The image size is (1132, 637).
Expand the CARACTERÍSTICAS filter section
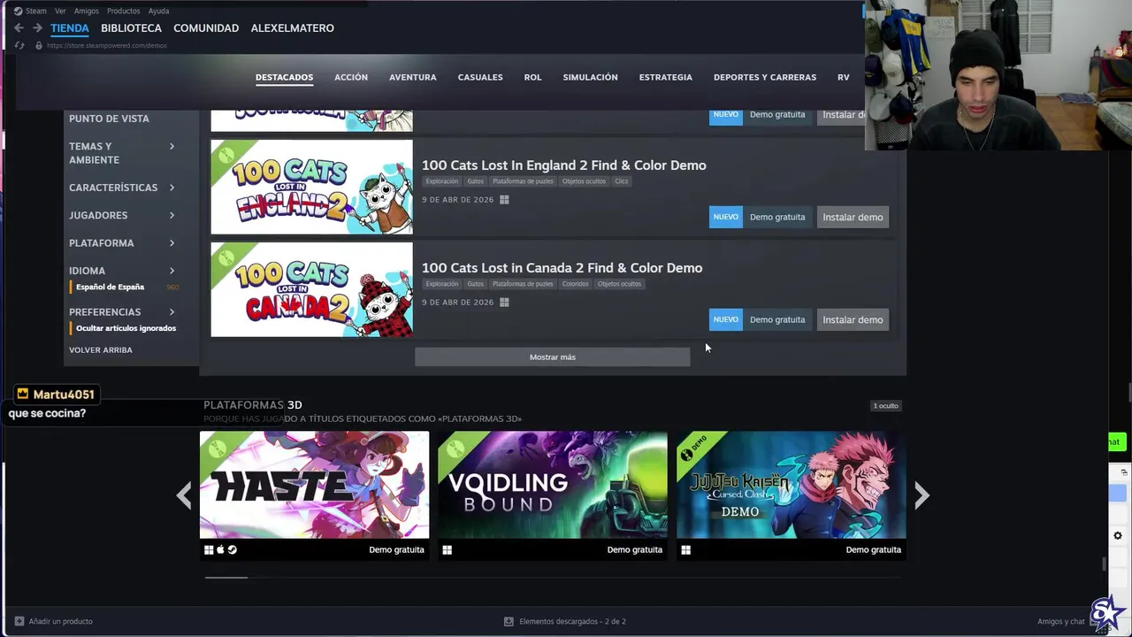coord(122,188)
